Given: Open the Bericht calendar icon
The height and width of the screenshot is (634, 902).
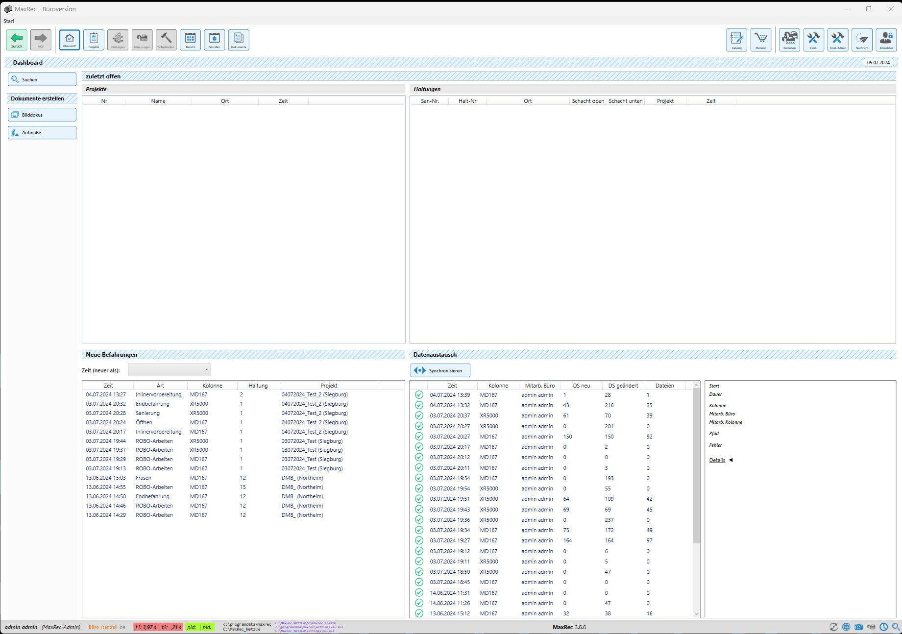Looking at the screenshot, I should point(190,40).
